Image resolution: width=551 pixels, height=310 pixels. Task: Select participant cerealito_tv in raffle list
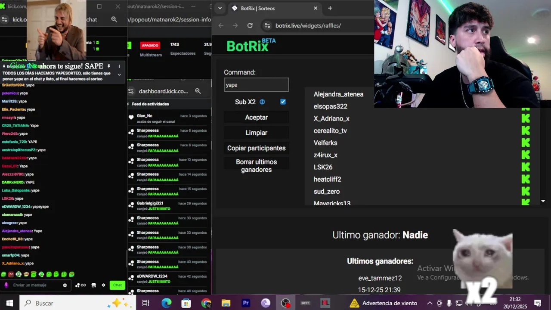[x=330, y=130]
